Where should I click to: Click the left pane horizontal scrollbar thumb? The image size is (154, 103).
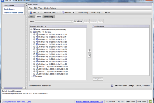13,88
